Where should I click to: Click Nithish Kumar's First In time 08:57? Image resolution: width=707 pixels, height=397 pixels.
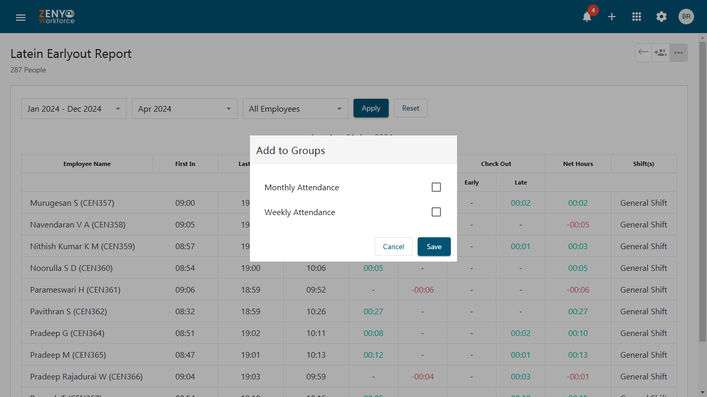coord(185,246)
